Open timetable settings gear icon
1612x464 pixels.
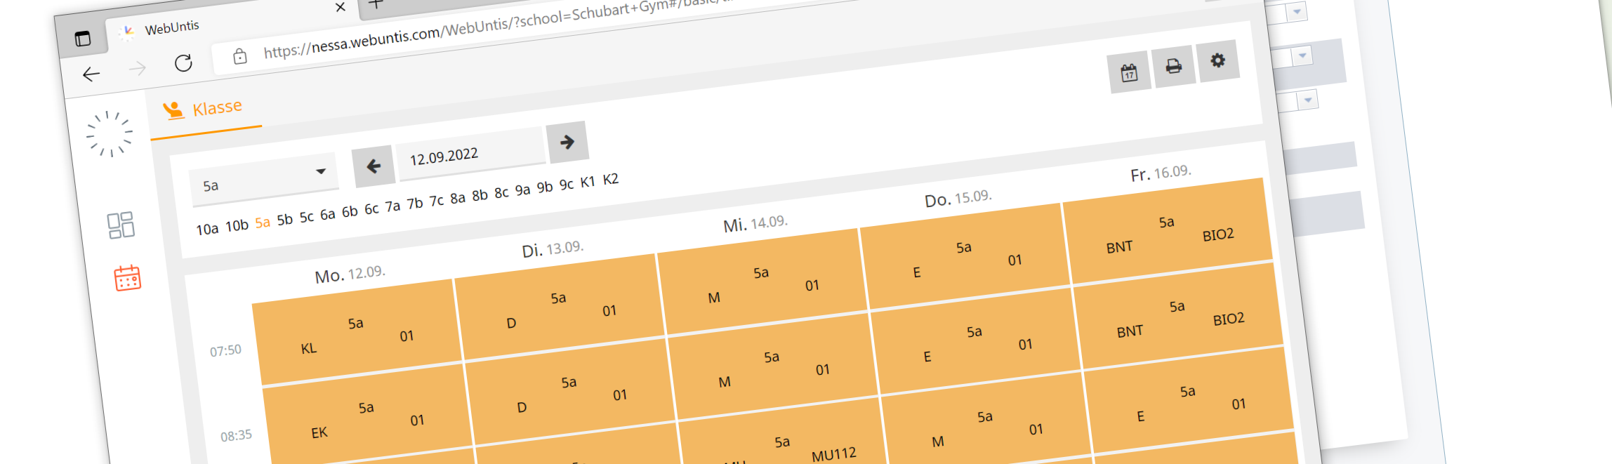(x=1217, y=61)
